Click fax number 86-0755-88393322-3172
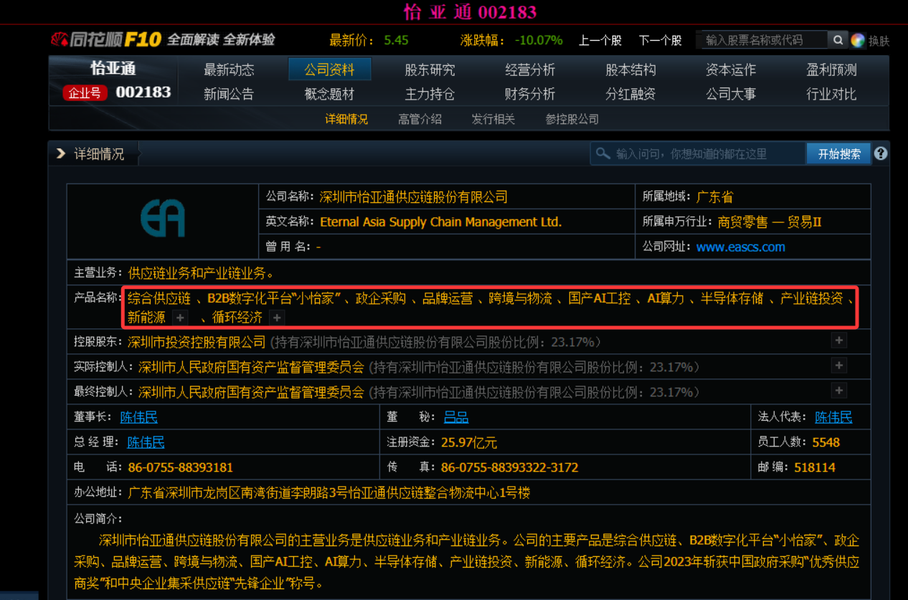The width and height of the screenshot is (908, 600). point(509,467)
